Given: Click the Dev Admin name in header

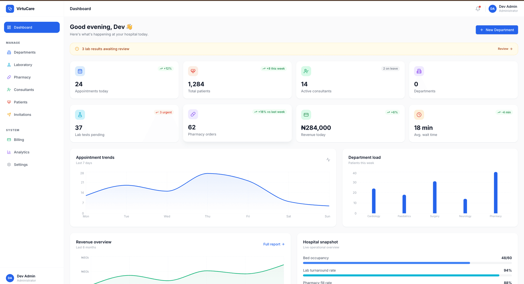Looking at the screenshot, I should (x=508, y=7).
